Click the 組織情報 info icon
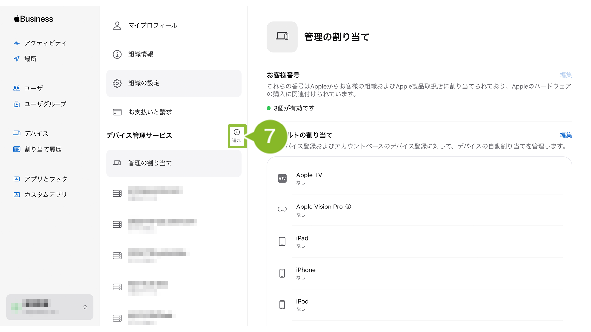The image size is (591, 332). (x=117, y=54)
